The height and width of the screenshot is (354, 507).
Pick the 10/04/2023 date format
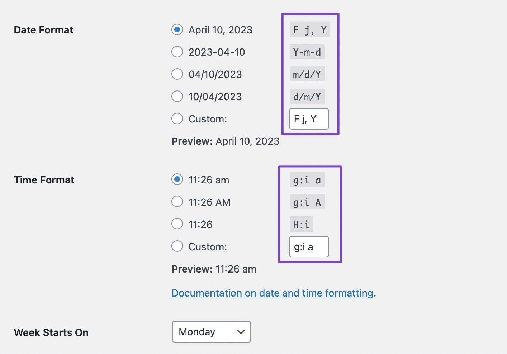(177, 96)
